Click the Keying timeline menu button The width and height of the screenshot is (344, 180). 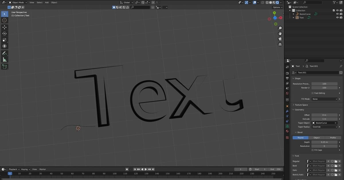[25, 169]
